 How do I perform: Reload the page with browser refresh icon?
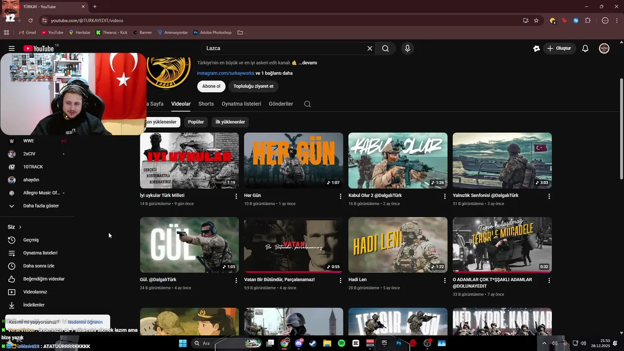[30, 20]
